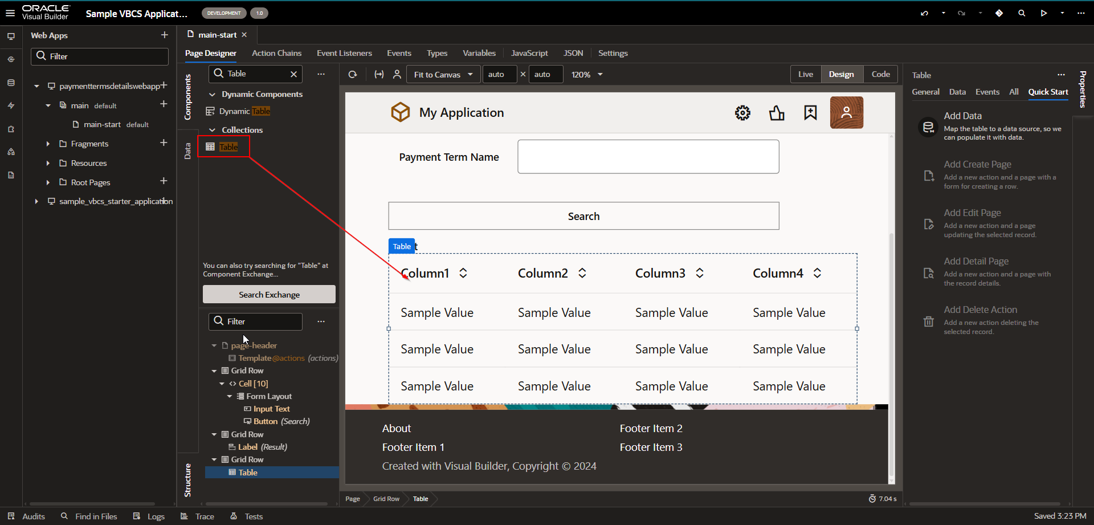Expand sample_vbcs_starter_application node
This screenshot has width=1094, height=525.
coord(36,201)
